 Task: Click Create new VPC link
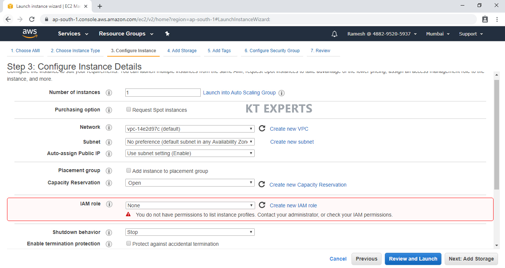click(289, 129)
